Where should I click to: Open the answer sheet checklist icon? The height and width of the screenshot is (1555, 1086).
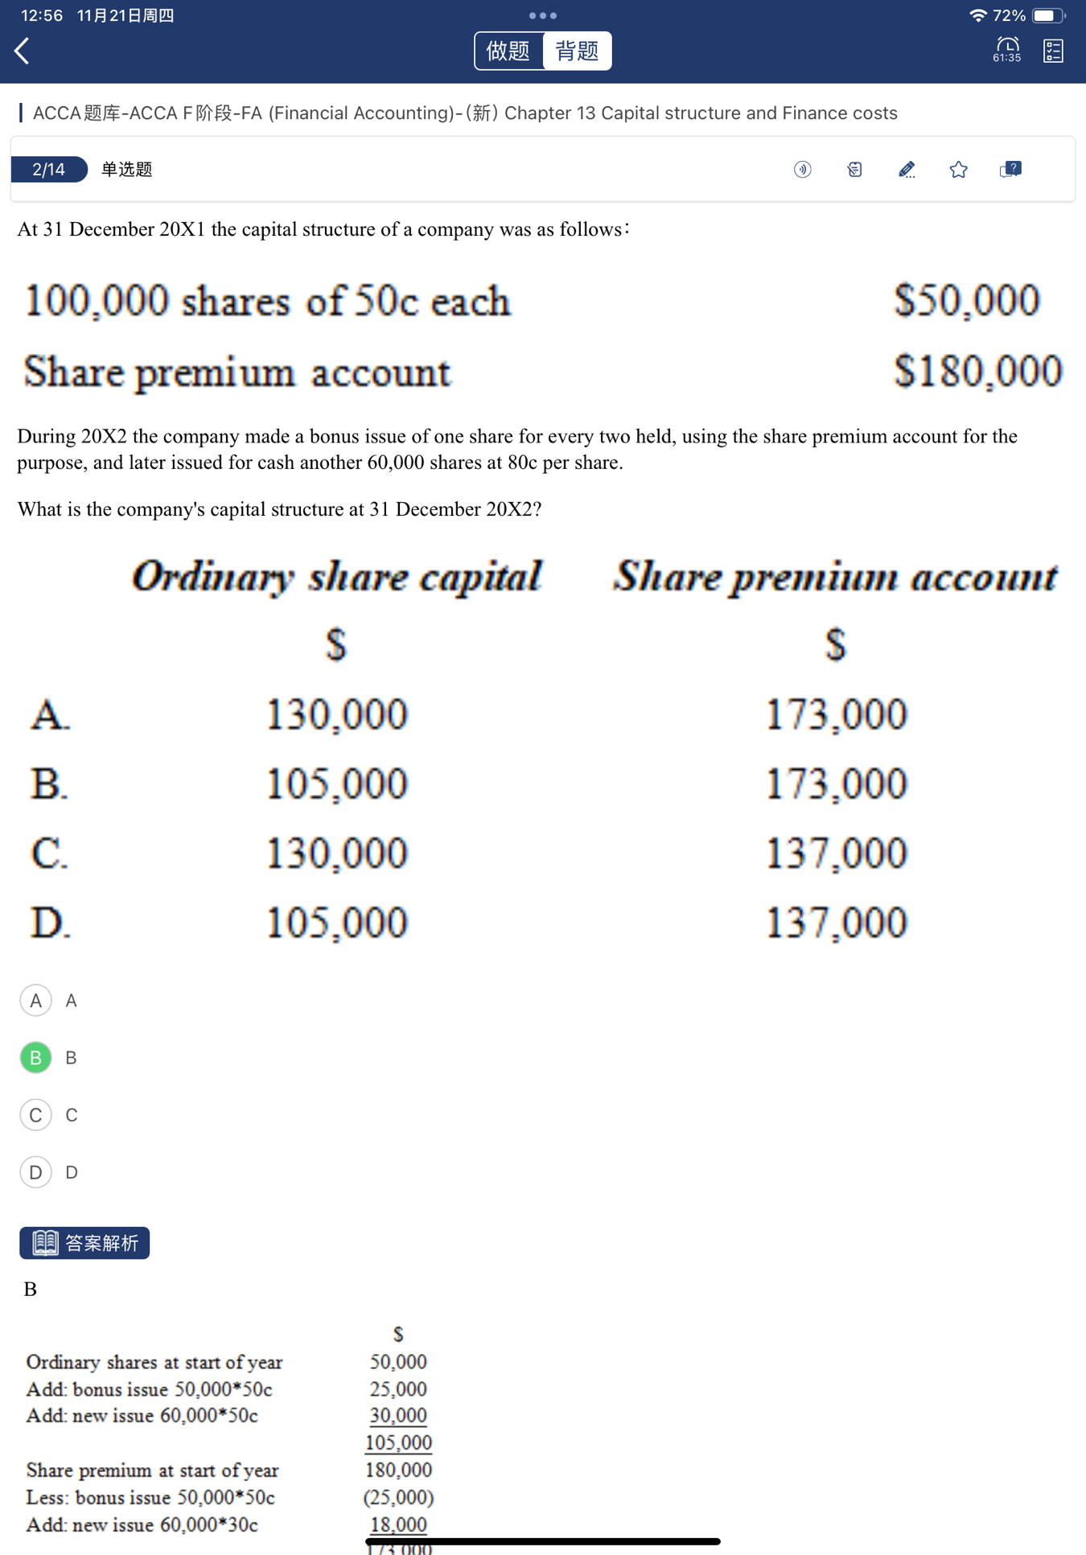pos(1053,51)
